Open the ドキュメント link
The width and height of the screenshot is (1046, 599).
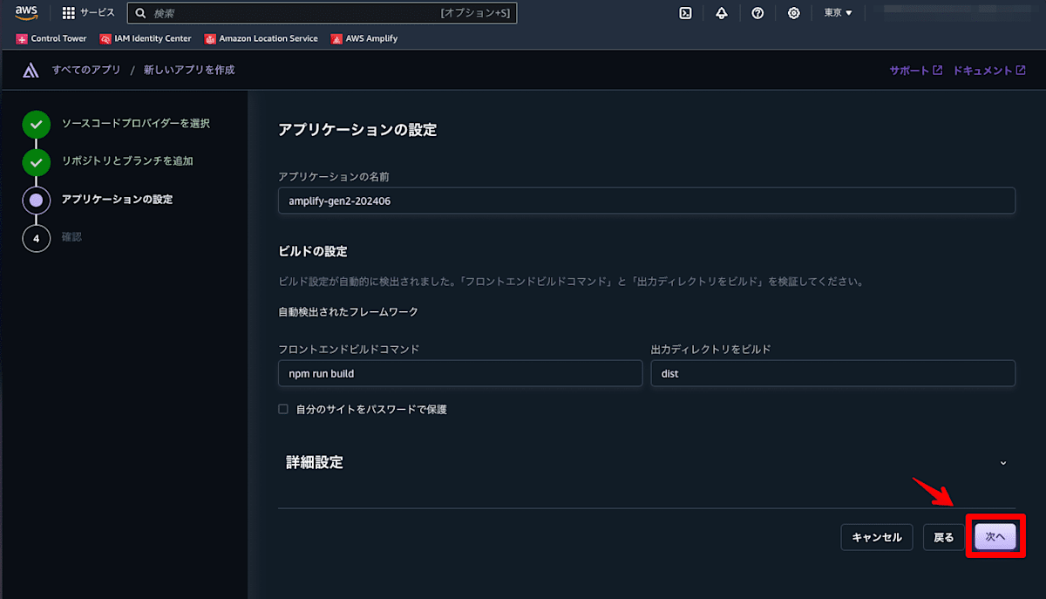(x=989, y=71)
